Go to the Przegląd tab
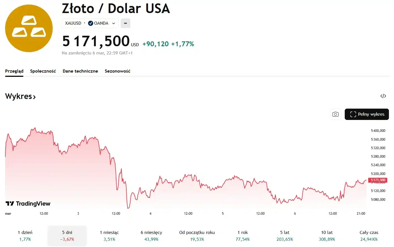The image size is (394, 247). 14,71
